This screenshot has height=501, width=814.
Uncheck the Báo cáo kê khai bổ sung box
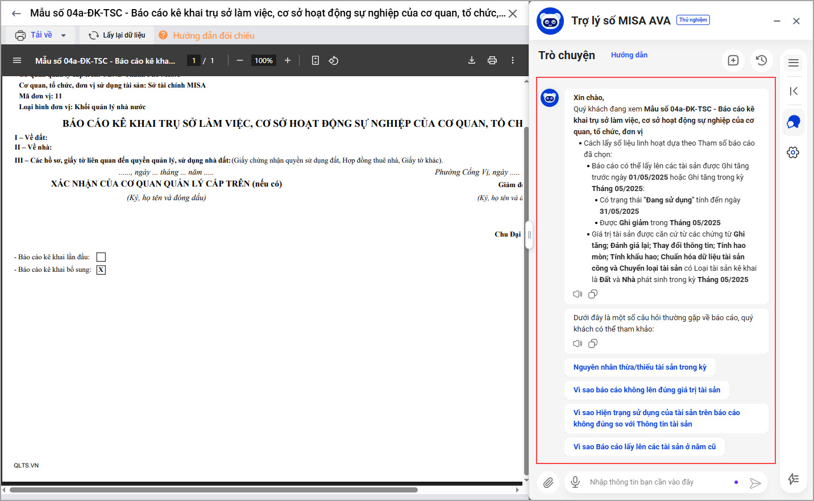101,270
